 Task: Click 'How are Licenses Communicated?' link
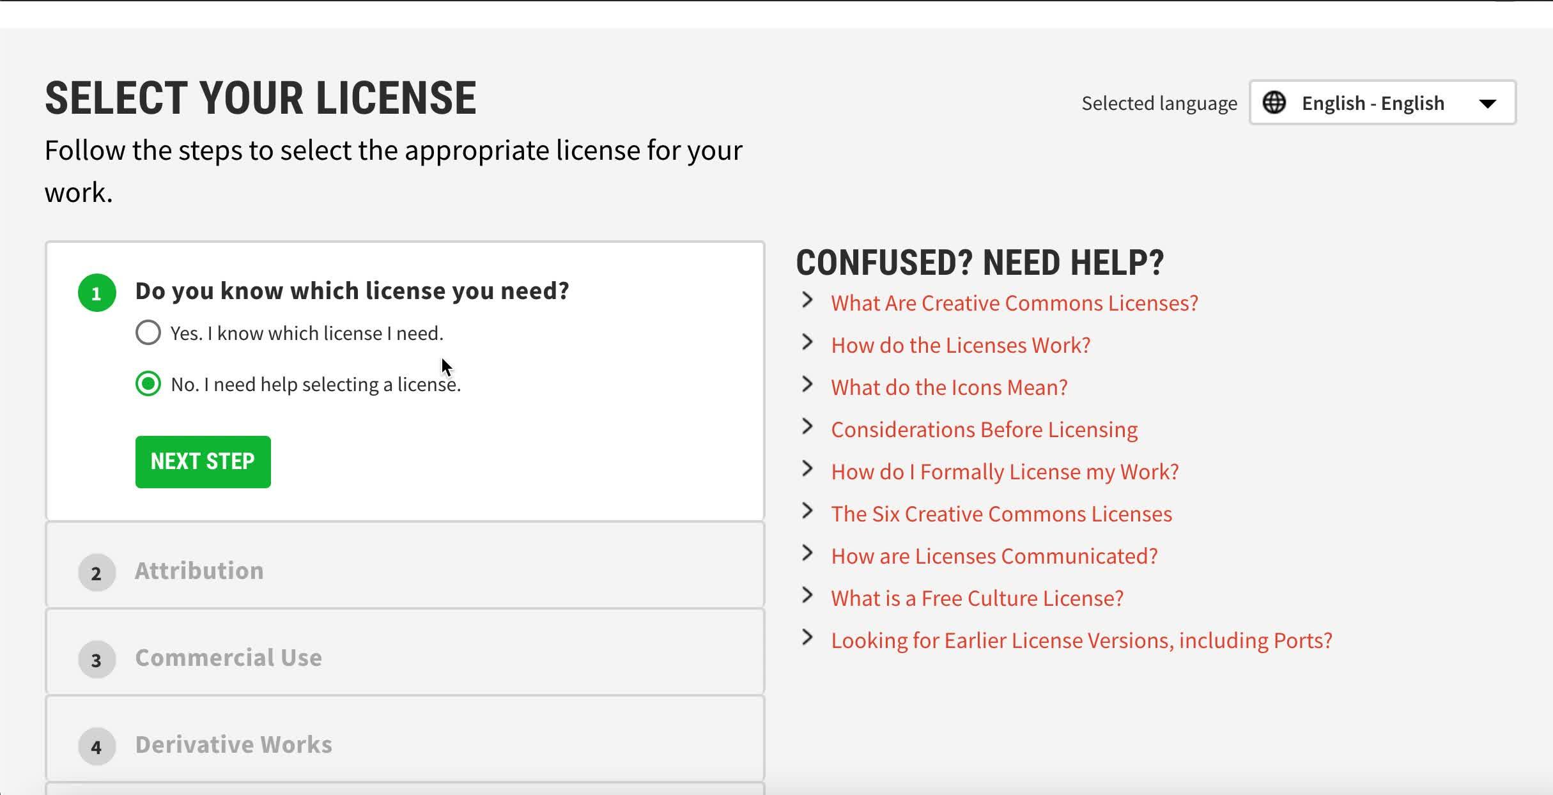994,556
